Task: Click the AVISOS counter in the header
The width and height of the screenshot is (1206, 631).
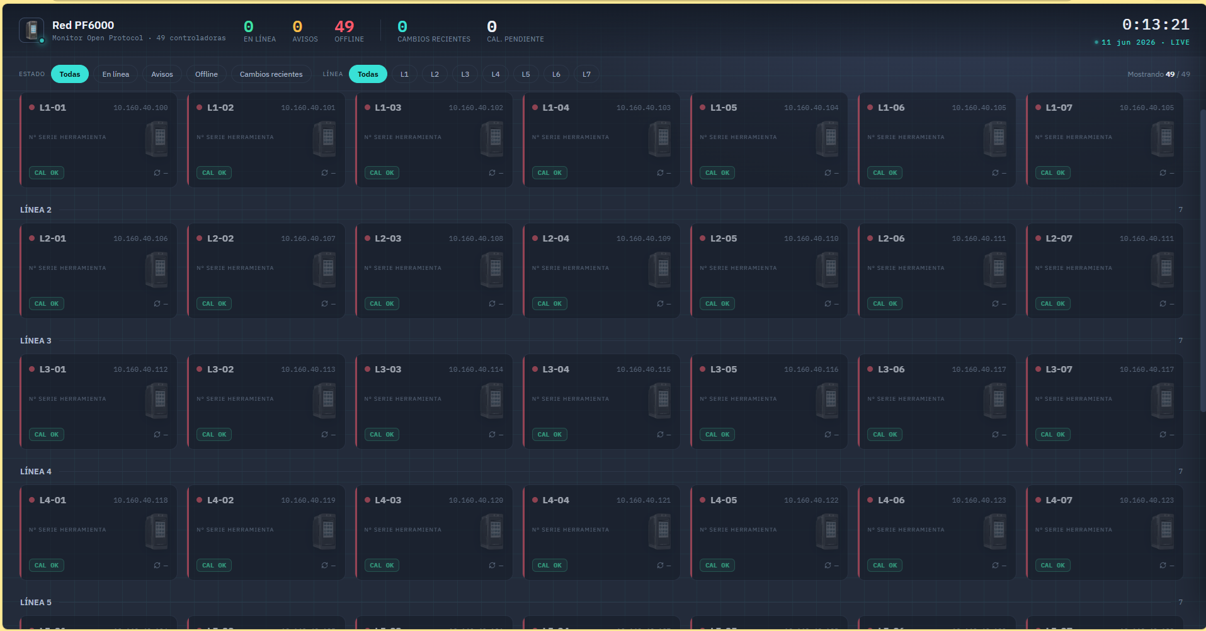Action: [305, 30]
